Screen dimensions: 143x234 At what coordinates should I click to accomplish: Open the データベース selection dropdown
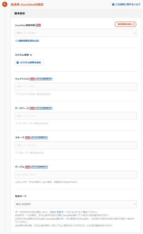tap(76, 116)
